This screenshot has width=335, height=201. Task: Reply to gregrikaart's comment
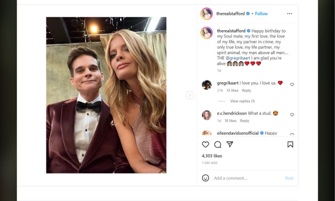click(x=246, y=90)
